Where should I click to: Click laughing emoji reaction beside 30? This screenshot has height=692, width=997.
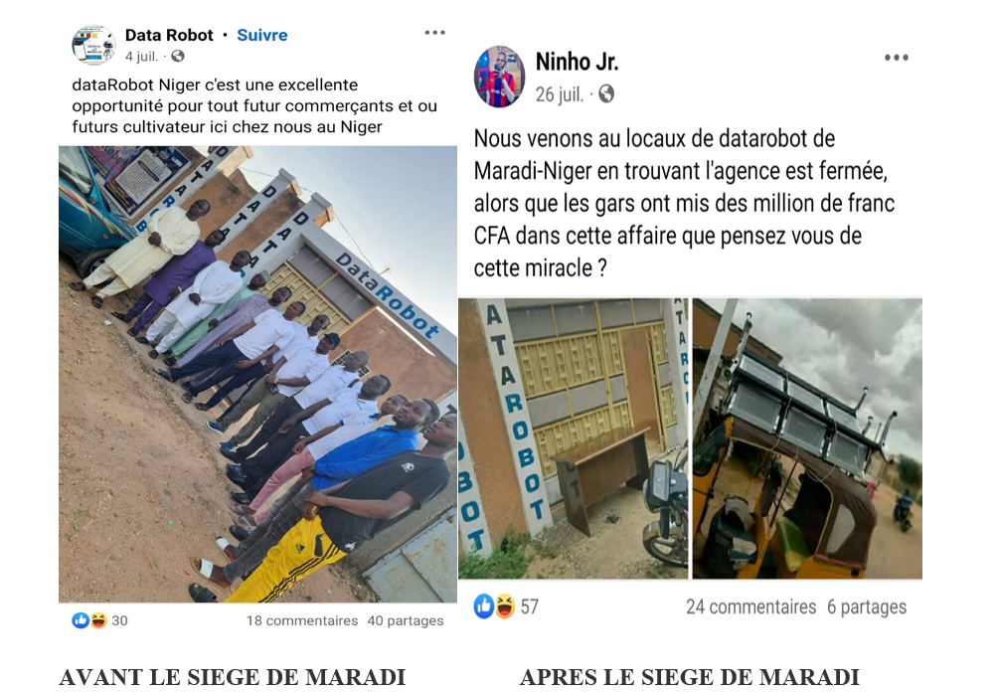pyautogui.click(x=98, y=620)
